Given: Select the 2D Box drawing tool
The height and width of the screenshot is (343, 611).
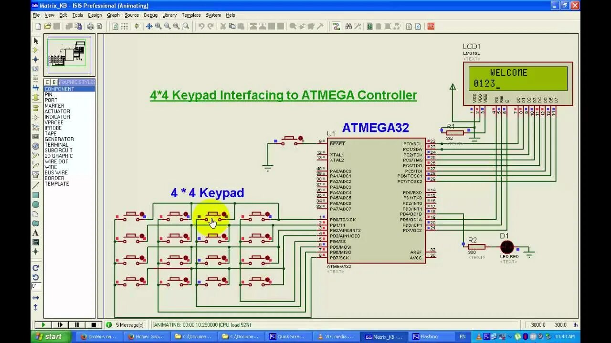Looking at the screenshot, I should [36, 195].
